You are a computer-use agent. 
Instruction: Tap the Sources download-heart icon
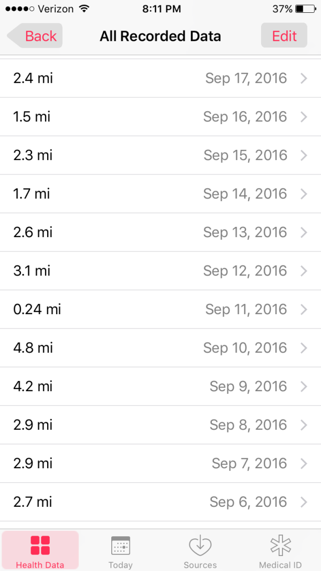tap(200, 545)
